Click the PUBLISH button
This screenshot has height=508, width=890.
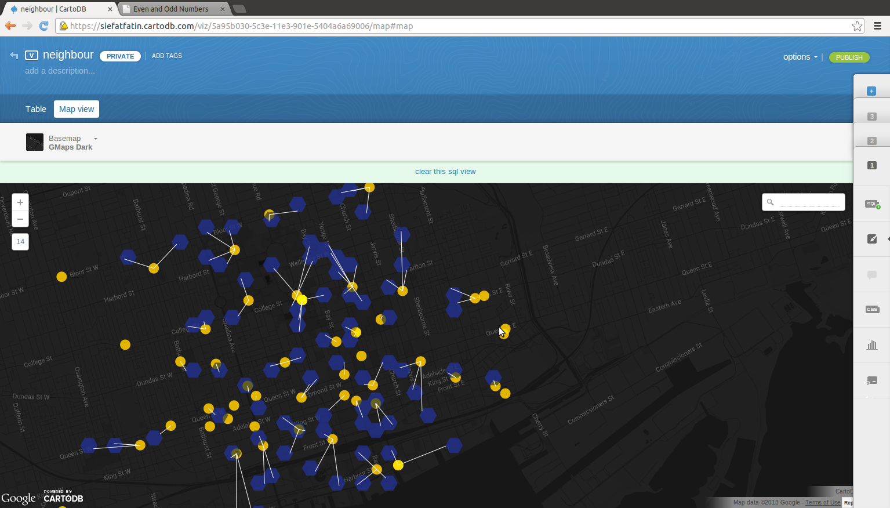[849, 57]
